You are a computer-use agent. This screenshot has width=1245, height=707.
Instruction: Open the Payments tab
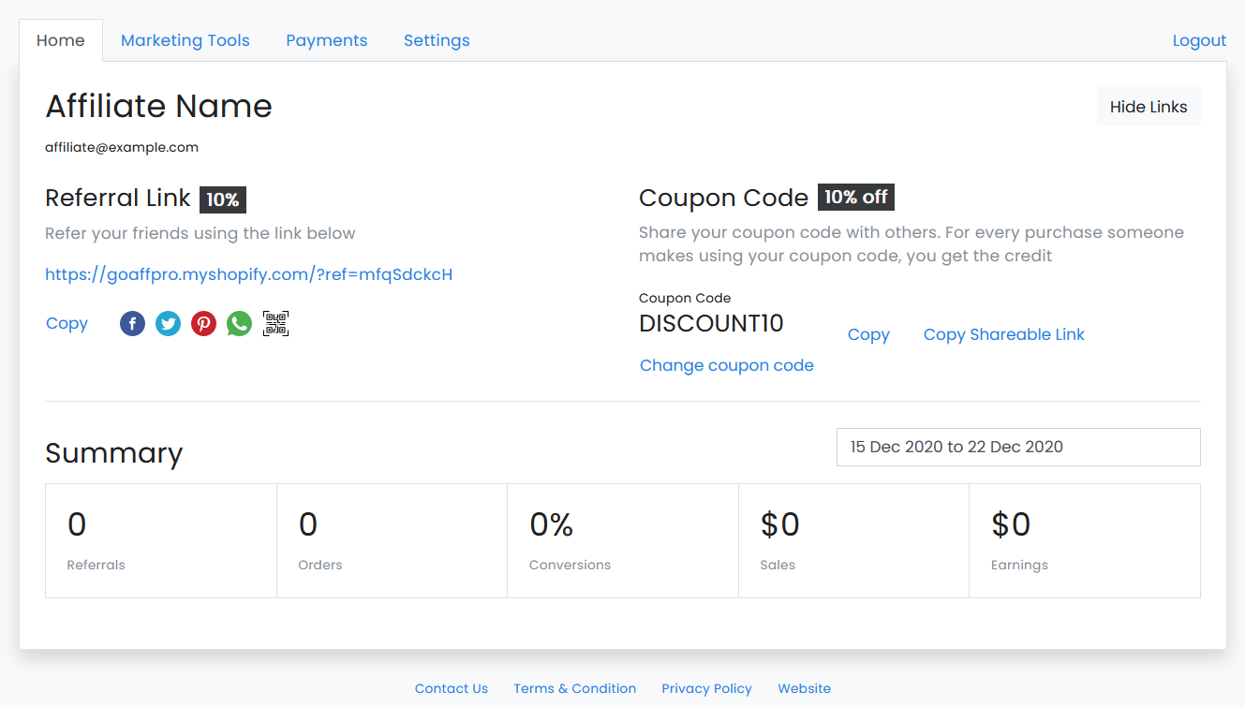click(326, 40)
